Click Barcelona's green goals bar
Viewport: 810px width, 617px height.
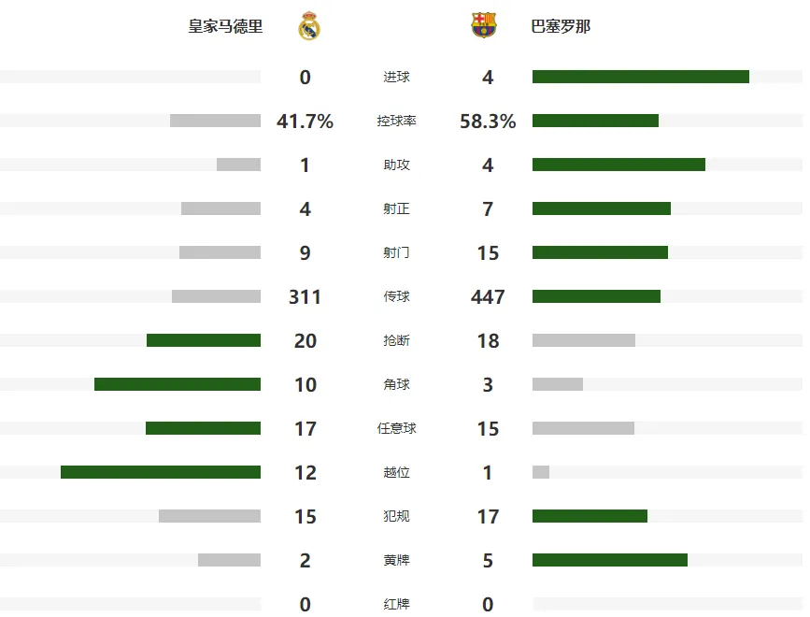tap(641, 77)
